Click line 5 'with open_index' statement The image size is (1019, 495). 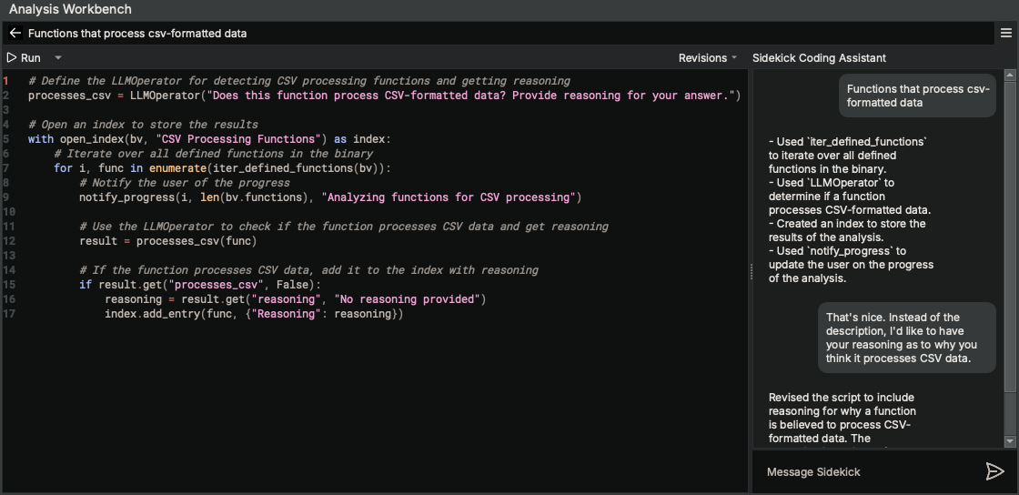[x=209, y=139]
